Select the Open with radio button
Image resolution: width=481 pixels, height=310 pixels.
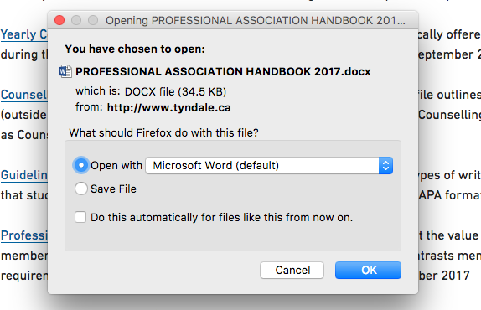click(81, 165)
